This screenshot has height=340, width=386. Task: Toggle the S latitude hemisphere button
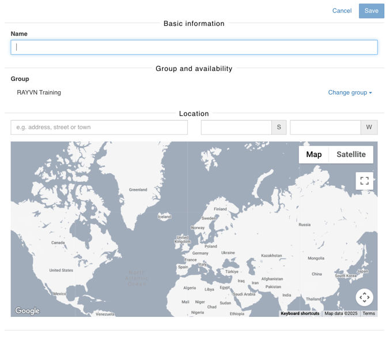click(x=279, y=128)
